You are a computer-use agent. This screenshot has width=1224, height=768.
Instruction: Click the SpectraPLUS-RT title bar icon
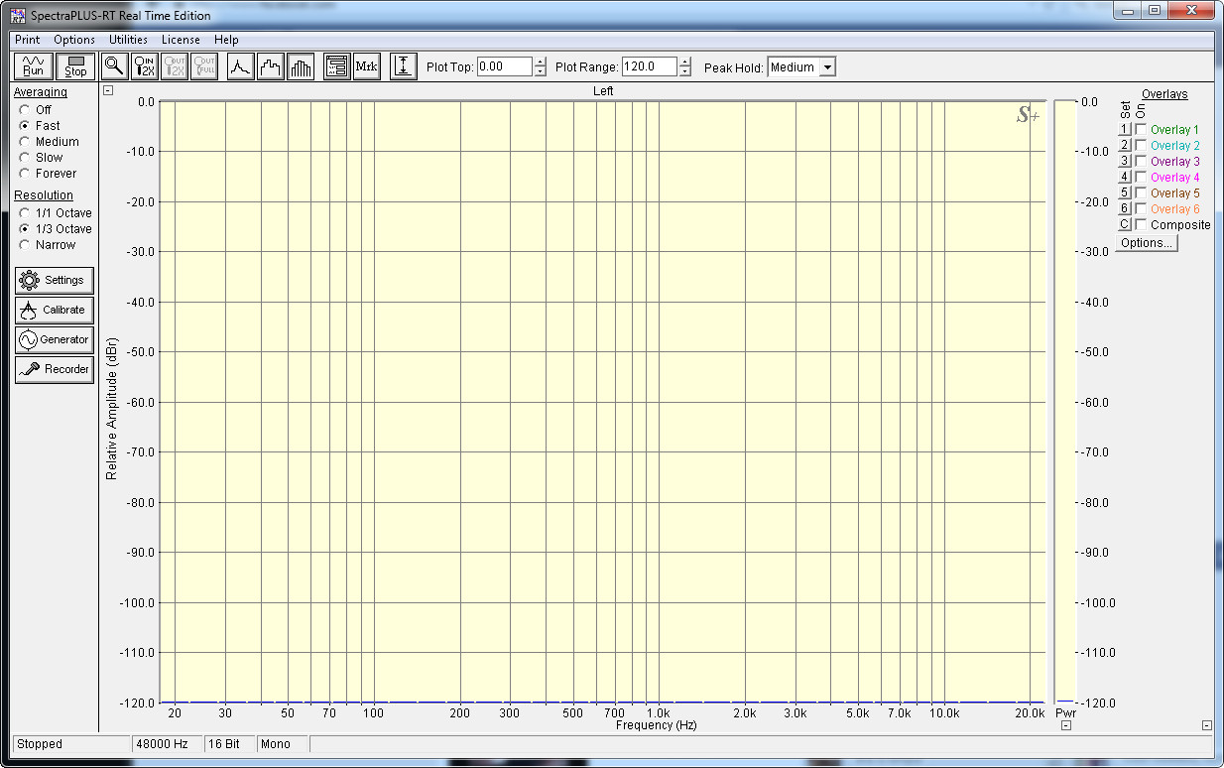tap(18, 16)
